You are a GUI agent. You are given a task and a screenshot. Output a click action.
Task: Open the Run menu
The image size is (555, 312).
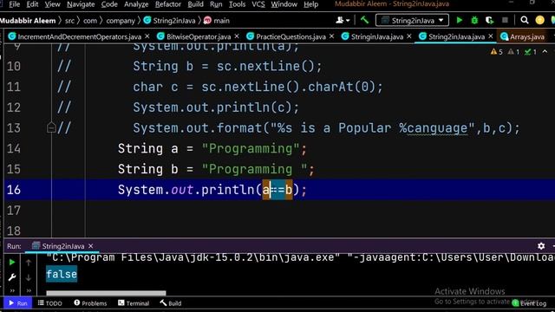tap(216, 4)
